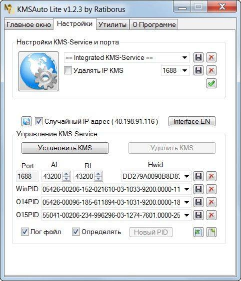Toggle the Лог файл checkbox
Image resolution: width=241 pixels, height=281 pixels.
coord(25,232)
